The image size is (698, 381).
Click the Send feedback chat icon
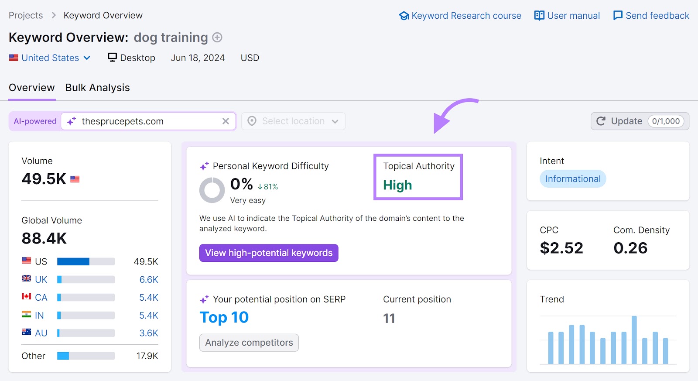(x=618, y=16)
